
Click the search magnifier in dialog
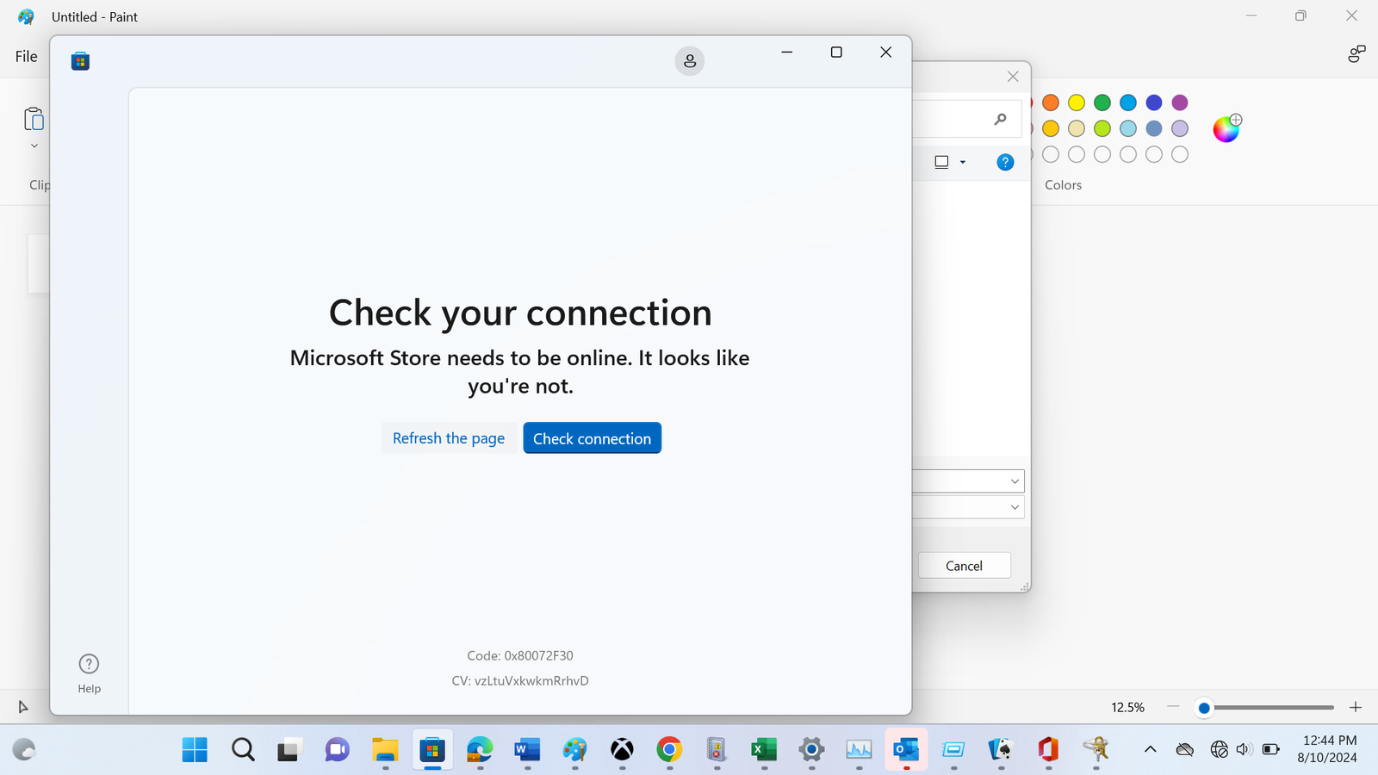pyautogui.click(x=1000, y=119)
